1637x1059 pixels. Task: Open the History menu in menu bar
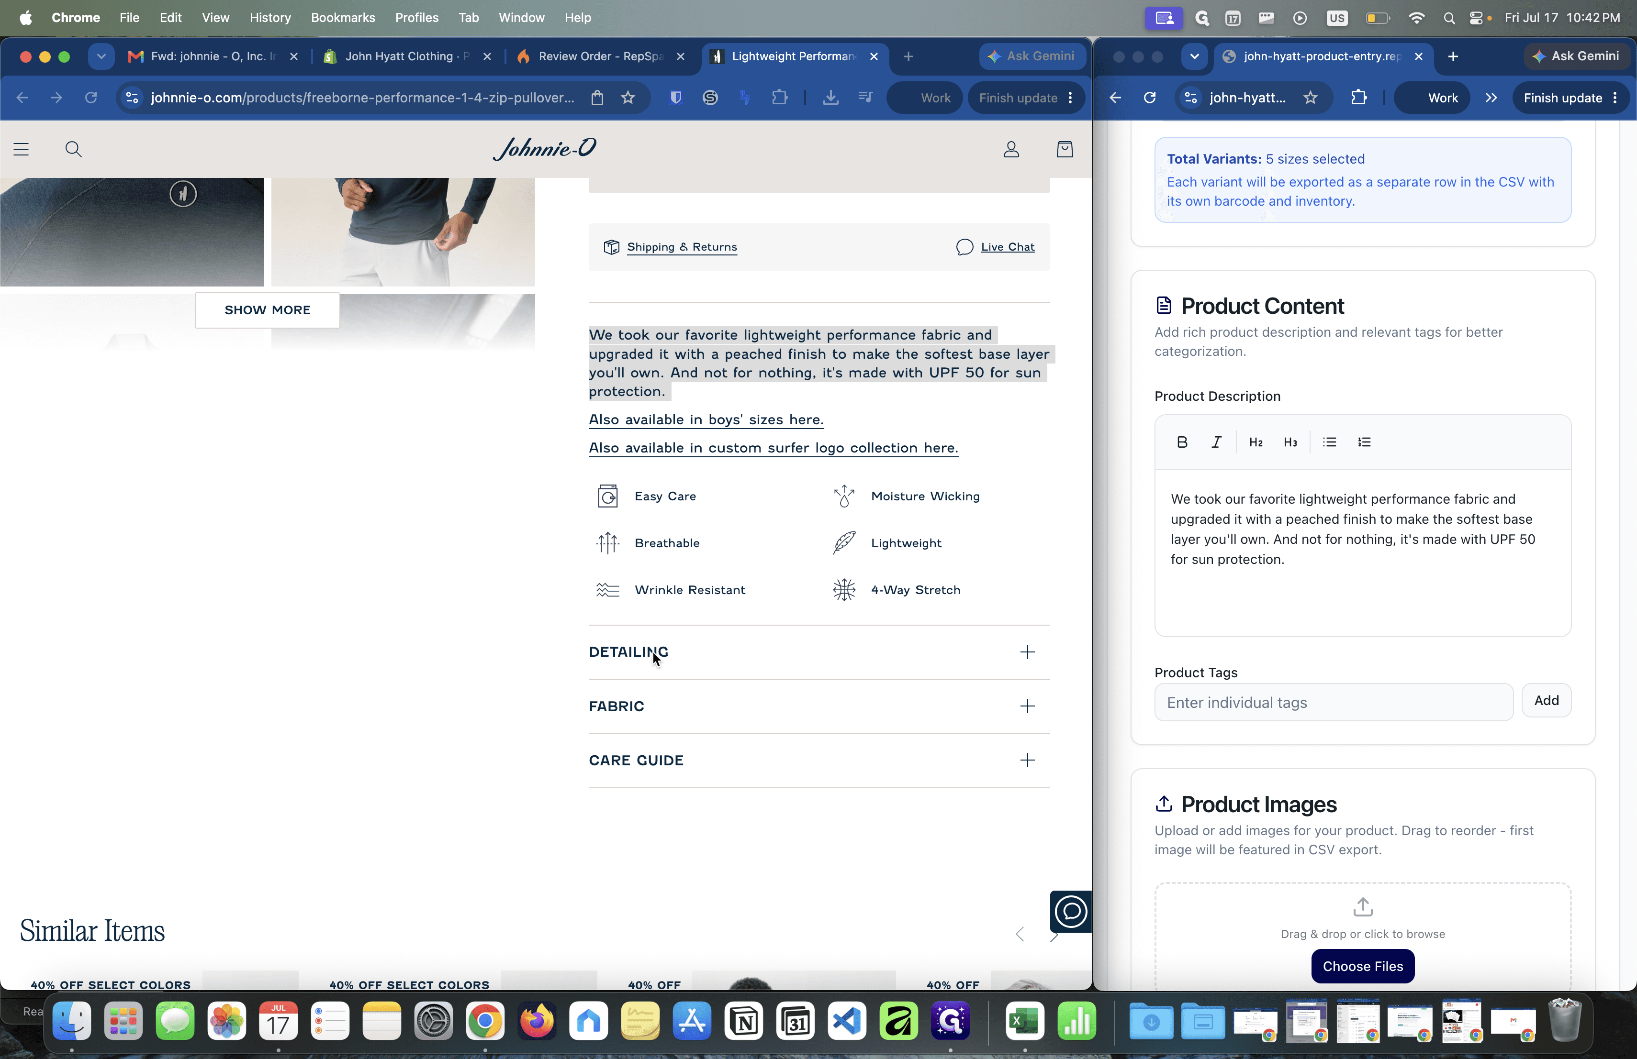click(x=269, y=18)
